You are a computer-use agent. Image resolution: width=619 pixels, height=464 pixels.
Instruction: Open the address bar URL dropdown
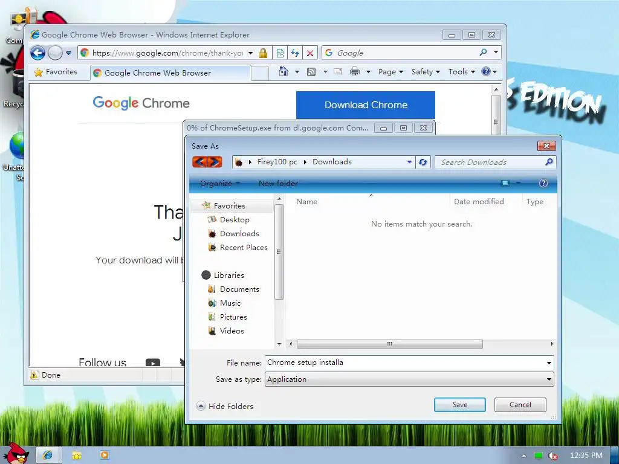[x=250, y=53]
